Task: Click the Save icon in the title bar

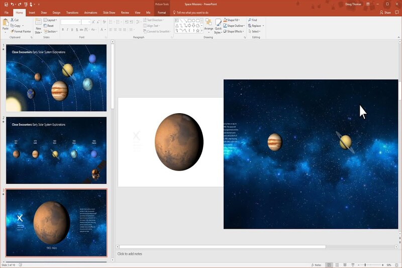Action: [6, 4]
